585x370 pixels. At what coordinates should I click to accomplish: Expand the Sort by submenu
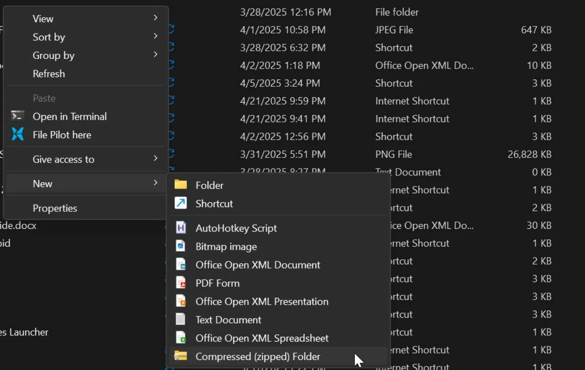coord(155,36)
